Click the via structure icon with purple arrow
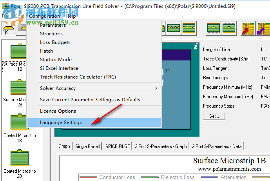Screen dimensions: 270x181 pos(263,28)
